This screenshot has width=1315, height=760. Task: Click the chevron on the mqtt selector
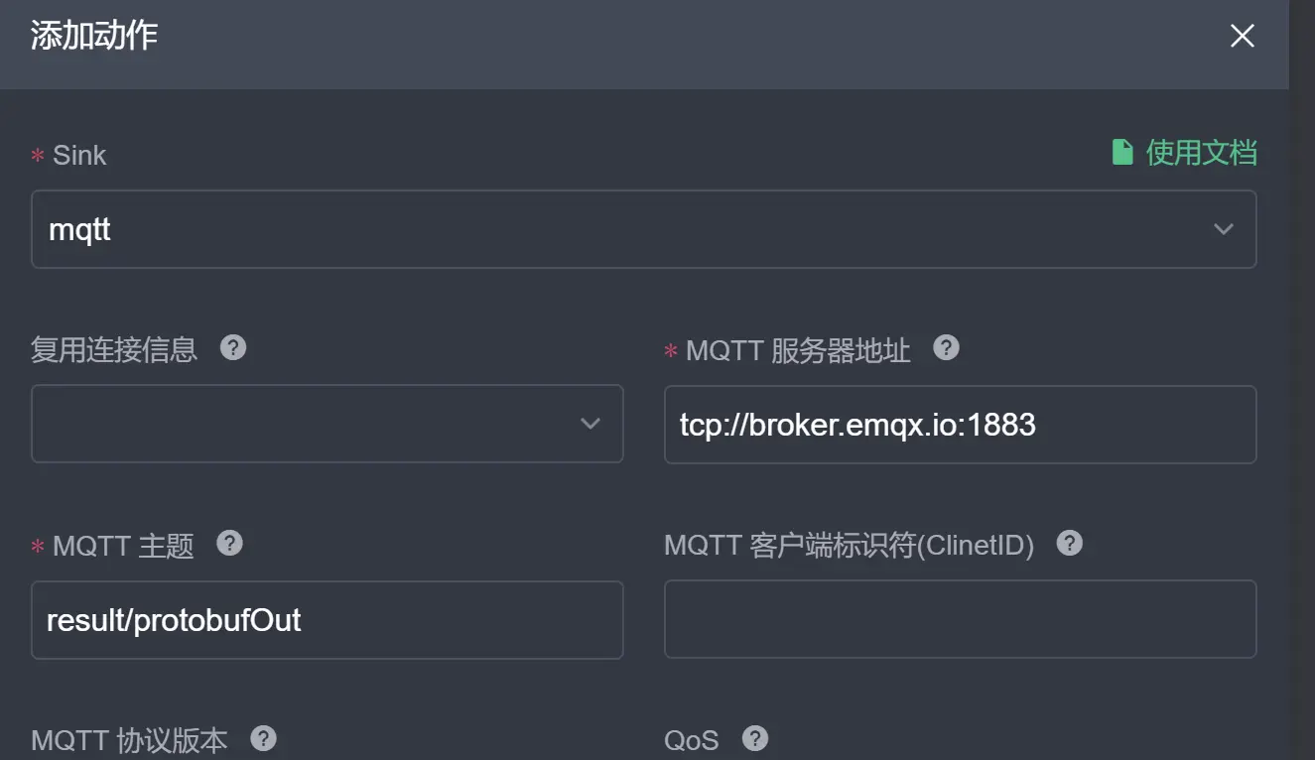[1223, 229]
